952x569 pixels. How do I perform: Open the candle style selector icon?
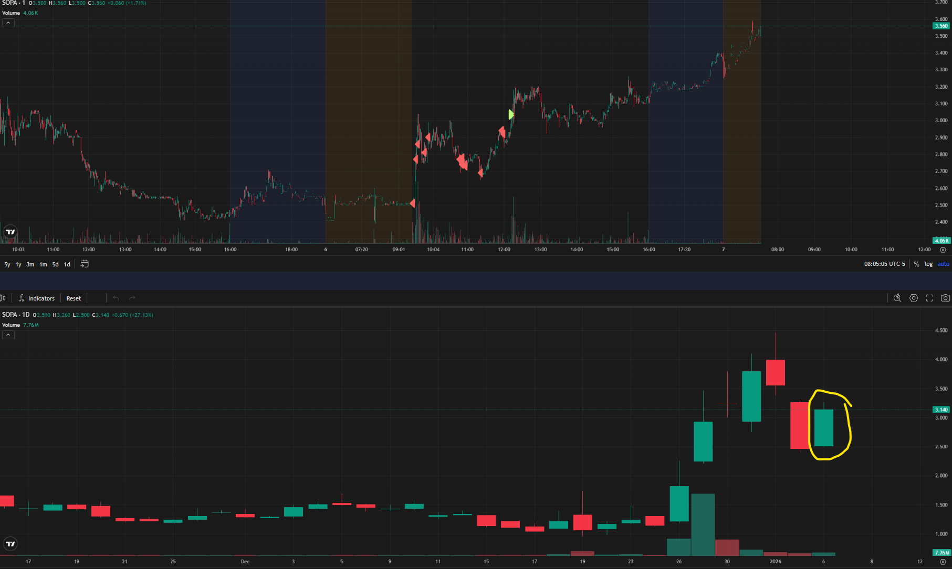click(x=4, y=298)
